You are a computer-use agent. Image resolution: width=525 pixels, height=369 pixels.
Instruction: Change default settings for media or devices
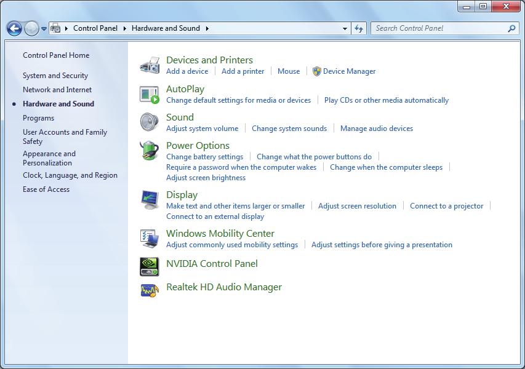click(x=238, y=100)
